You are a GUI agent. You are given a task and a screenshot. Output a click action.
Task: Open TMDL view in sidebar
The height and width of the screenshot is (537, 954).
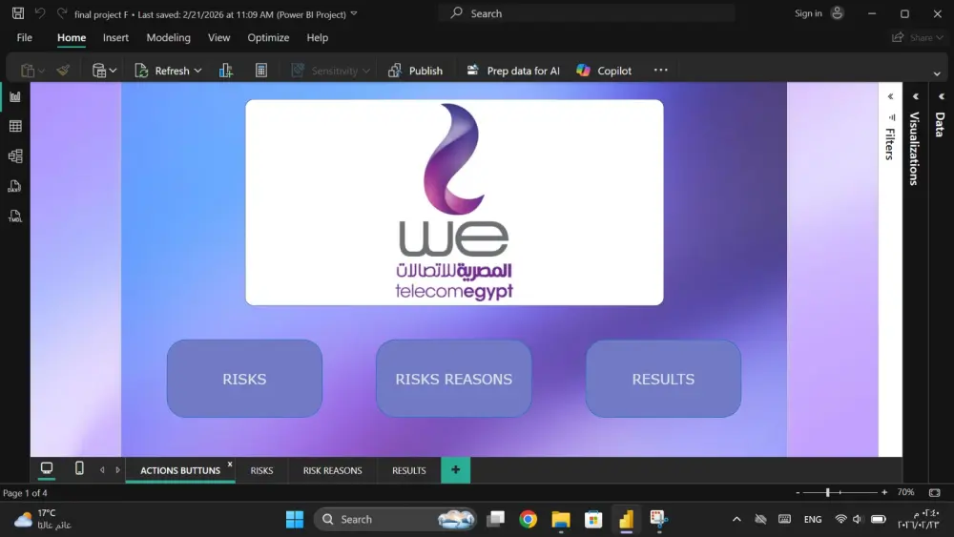tap(14, 216)
